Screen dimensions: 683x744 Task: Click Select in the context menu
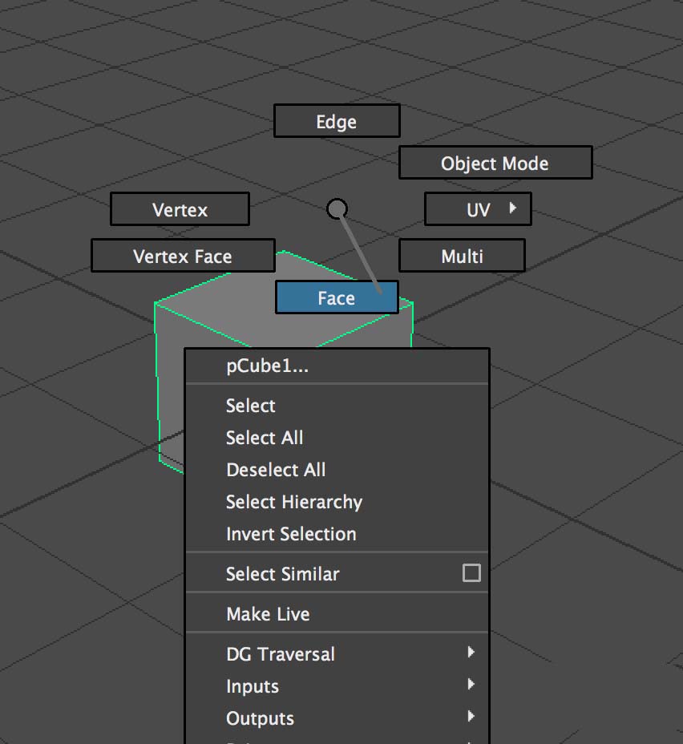click(x=337, y=406)
